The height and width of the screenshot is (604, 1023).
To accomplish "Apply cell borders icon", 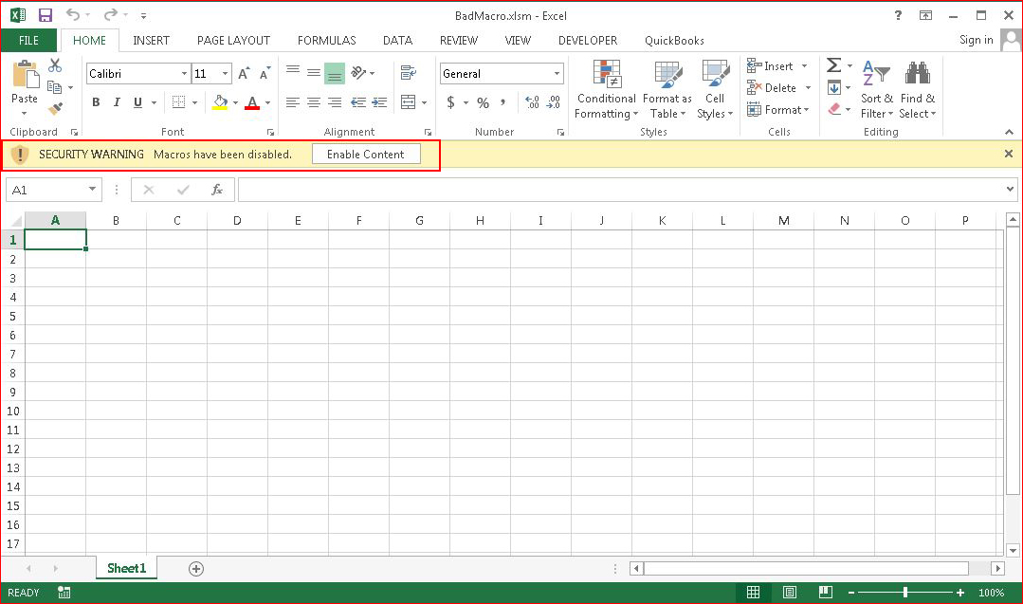I will tap(178, 101).
